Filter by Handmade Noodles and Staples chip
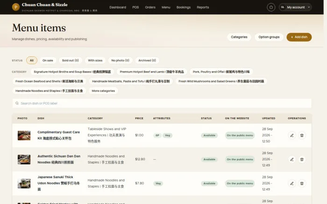This screenshot has height=204, width=327. pos(49,91)
